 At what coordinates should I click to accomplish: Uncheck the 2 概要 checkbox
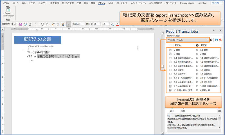coord(170,50)
